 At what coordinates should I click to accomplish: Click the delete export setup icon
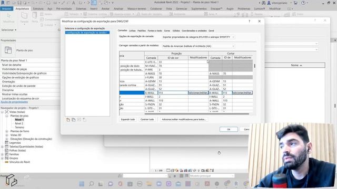(84, 120)
